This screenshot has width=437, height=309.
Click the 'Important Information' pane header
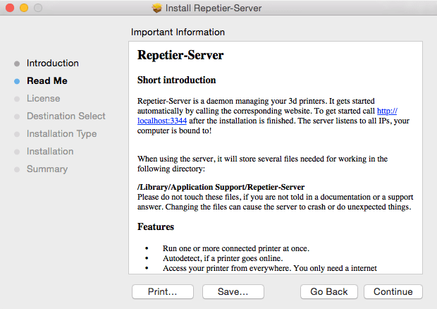click(x=178, y=32)
